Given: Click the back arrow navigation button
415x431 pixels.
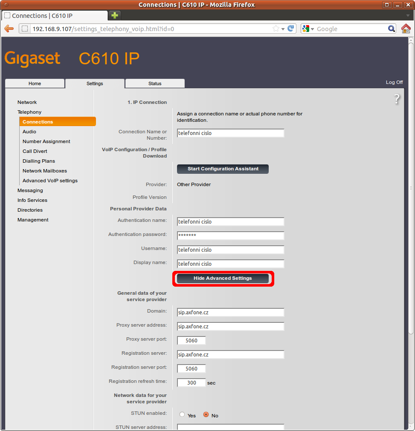Looking at the screenshot, I should [x=9, y=29].
